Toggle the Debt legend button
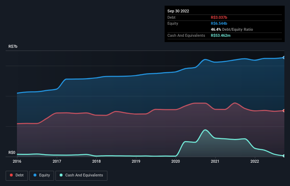The height and width of the screenshot is (186, 290). (x=17, y=175)
